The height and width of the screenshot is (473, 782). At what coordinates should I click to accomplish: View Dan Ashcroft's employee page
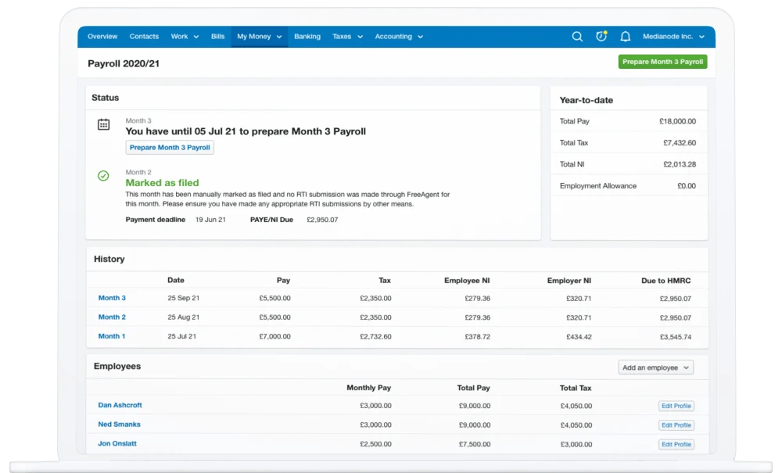pos(119,405)
